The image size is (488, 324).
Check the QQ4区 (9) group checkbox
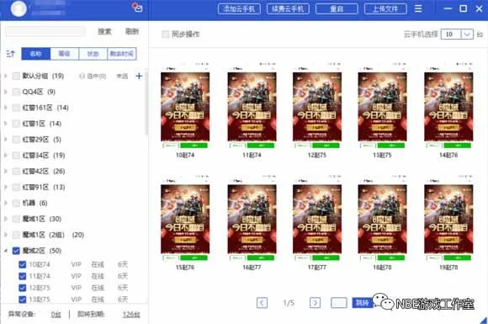16,92
